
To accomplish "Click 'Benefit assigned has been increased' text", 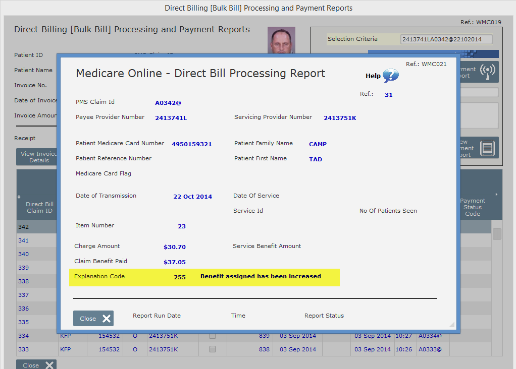I will pyautogui.click(x=261, y=276).
